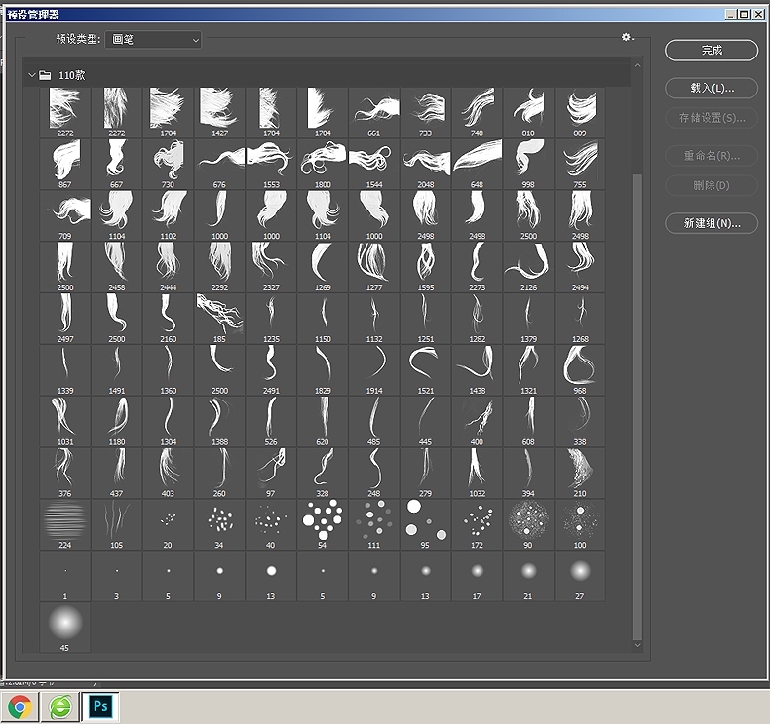Click the scrollbar up arrow in preset list

point(637,65)
